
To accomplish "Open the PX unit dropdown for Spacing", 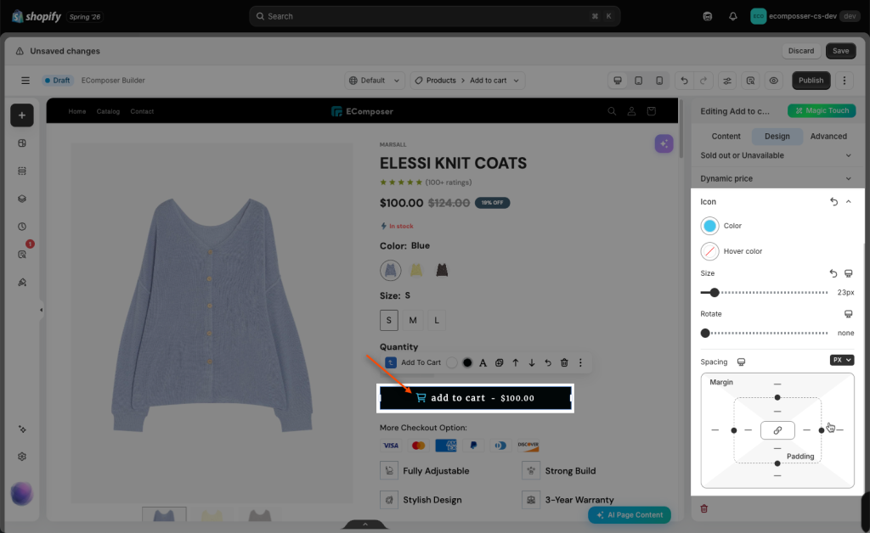I will point(842,360).
